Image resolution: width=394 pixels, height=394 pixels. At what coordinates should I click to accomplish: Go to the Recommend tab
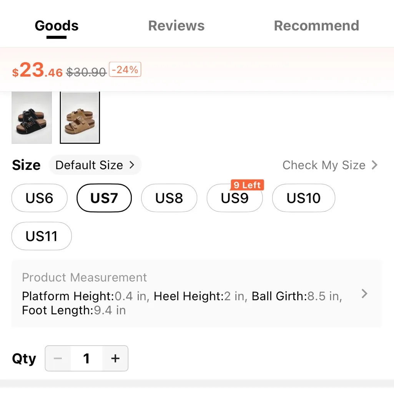pyautogui.click(x=316, y=26)
